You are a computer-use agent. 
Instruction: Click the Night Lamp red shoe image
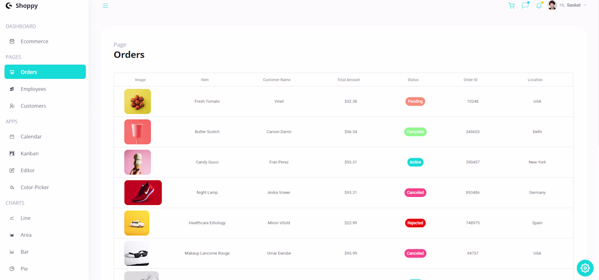click(143, 192)
